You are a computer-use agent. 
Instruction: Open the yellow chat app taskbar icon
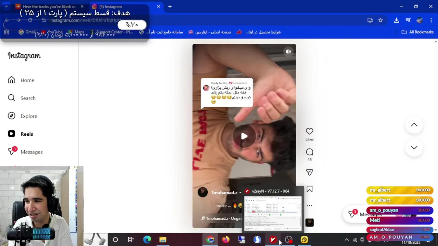click(304, 240)
